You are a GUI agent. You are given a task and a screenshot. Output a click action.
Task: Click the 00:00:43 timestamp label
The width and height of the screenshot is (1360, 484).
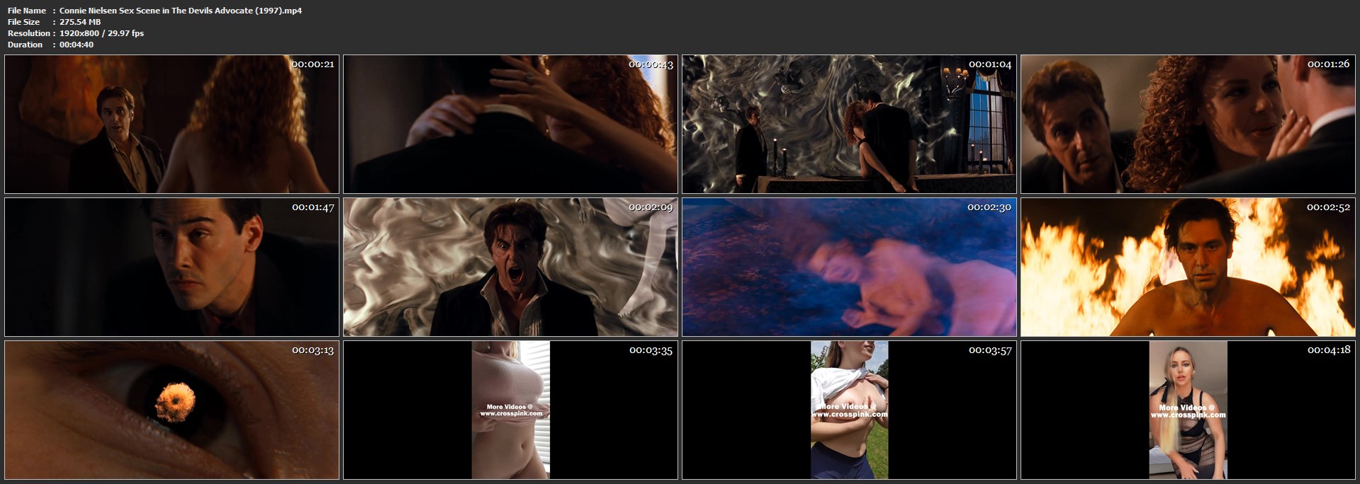pyautogui.click(x=651, y=64)
